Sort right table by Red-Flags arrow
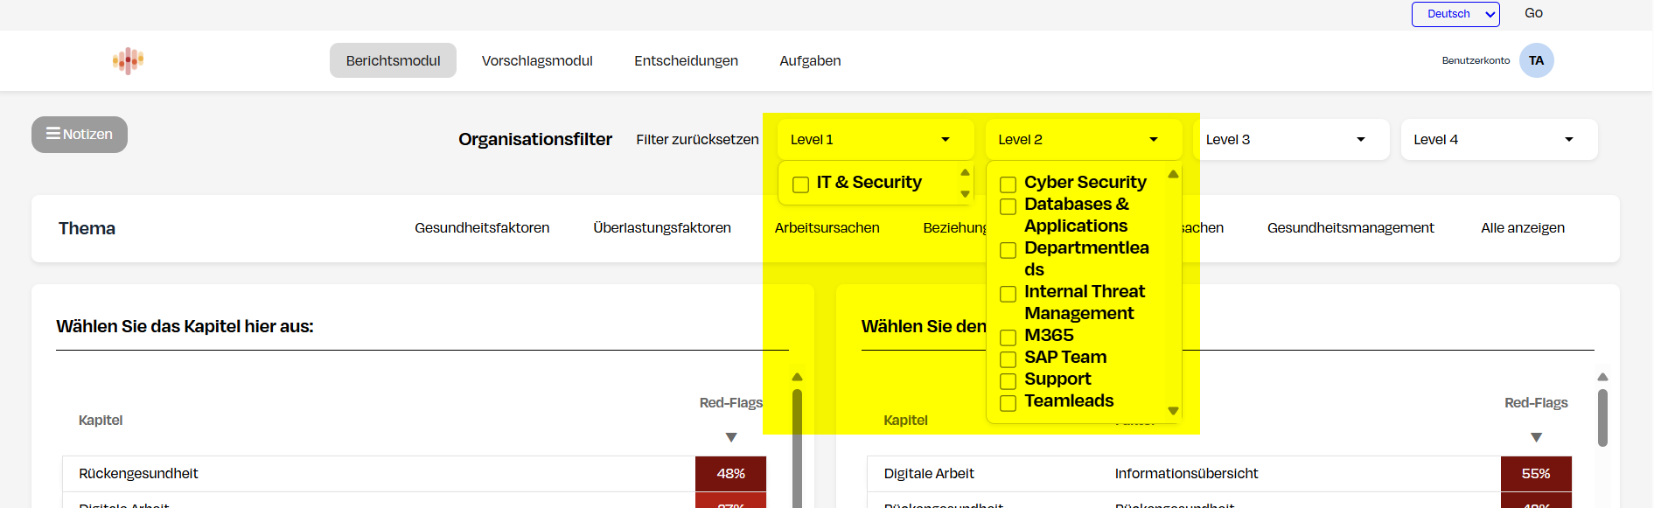The height and width of the screenshot is (508, 1654). coord(1536,437)
